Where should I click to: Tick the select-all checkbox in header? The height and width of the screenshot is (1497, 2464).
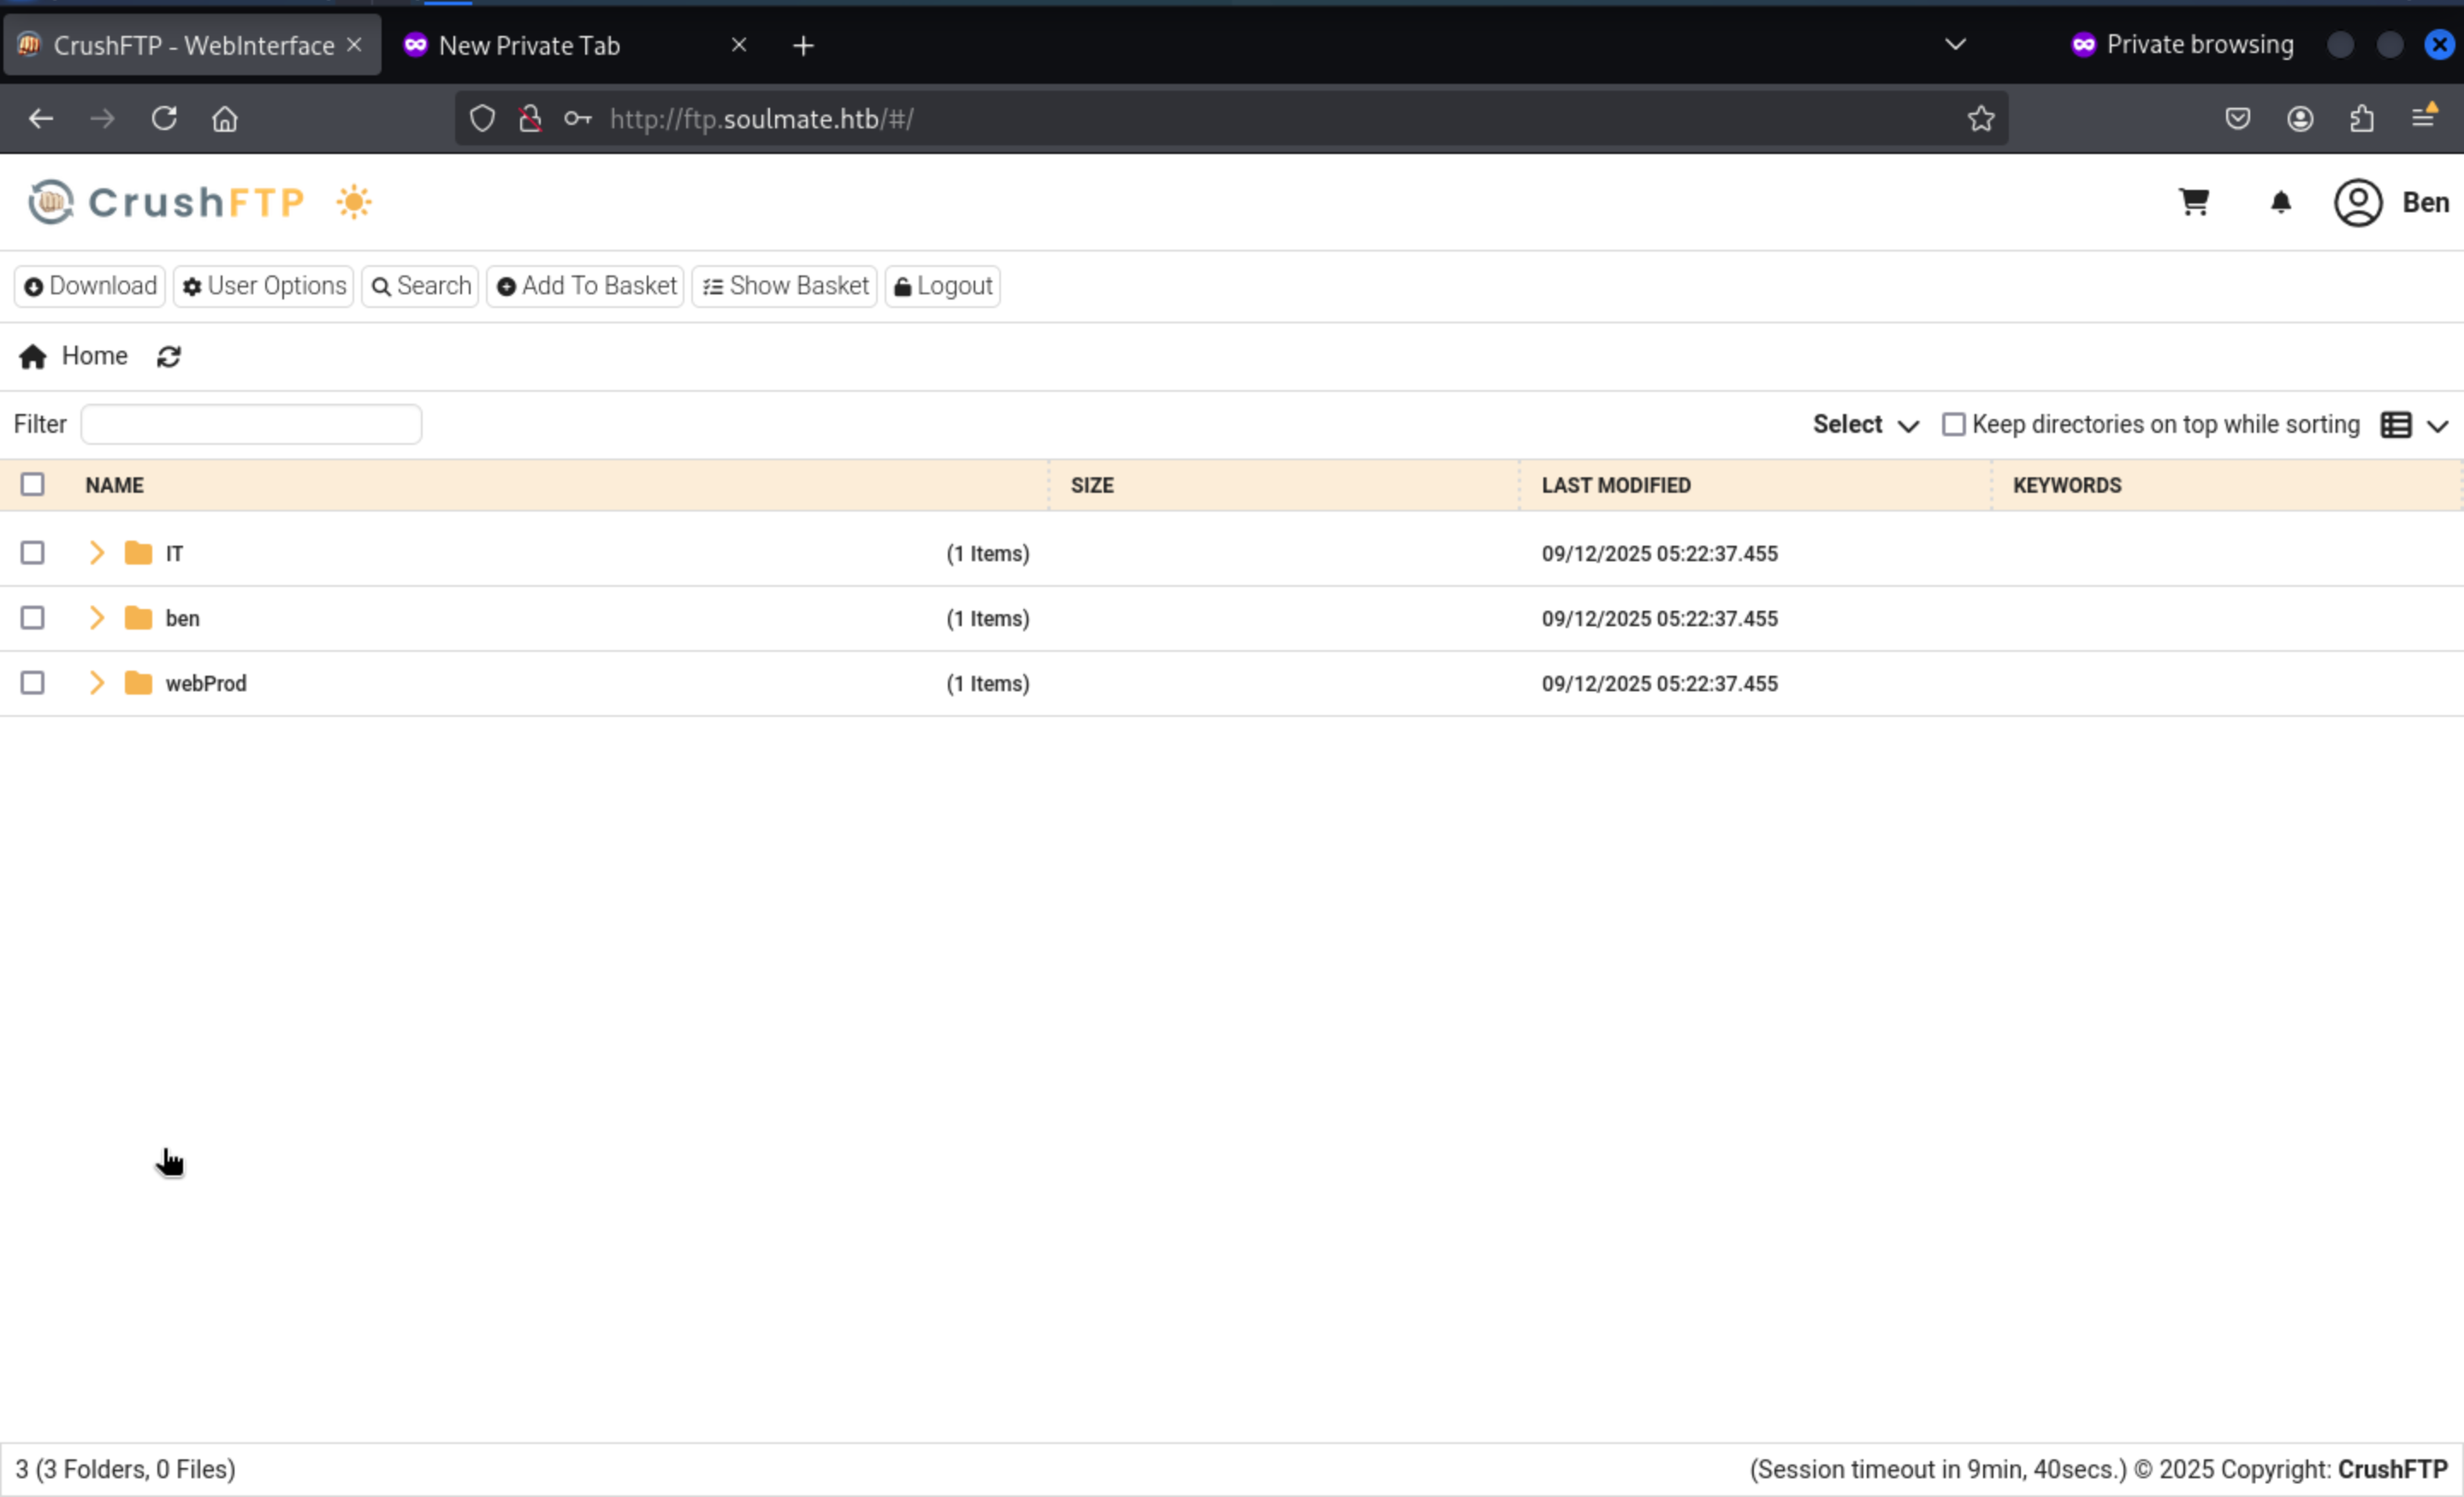tap(32, 485)
